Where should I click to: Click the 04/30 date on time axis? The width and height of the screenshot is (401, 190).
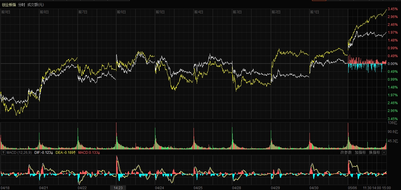pyautogui.click(x=314, y=188)
